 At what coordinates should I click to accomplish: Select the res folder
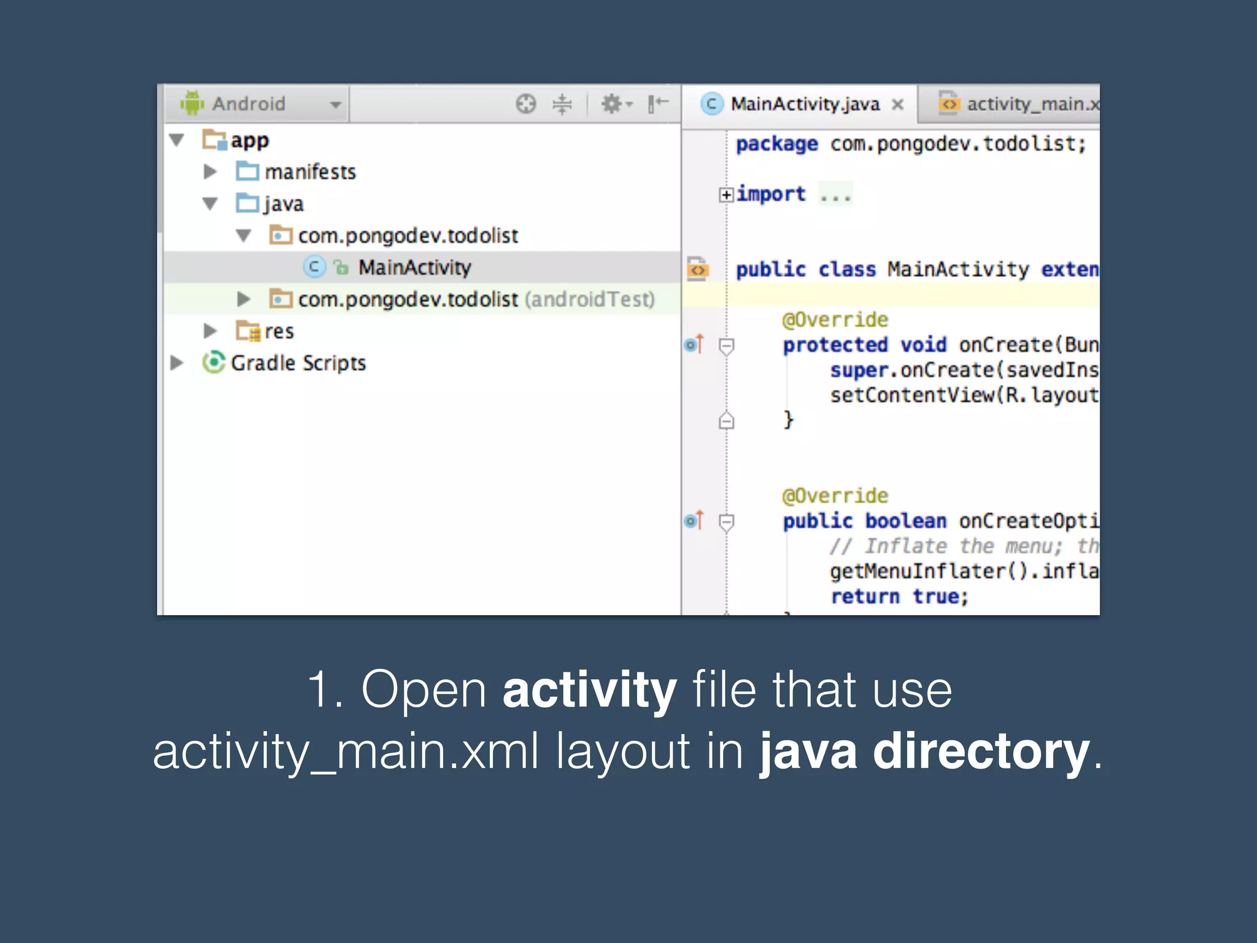point(265,332)
